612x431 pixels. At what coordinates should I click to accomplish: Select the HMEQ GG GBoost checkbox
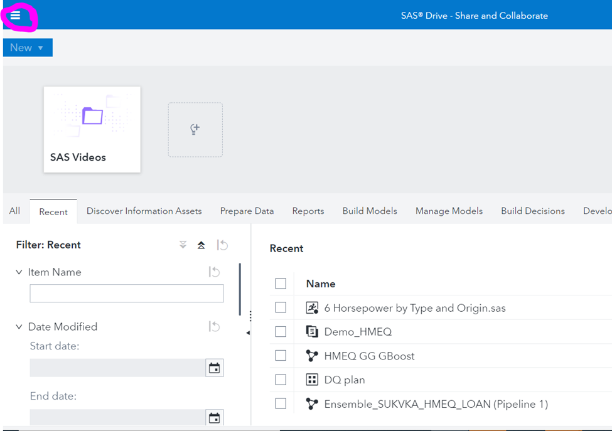[281, 356]
